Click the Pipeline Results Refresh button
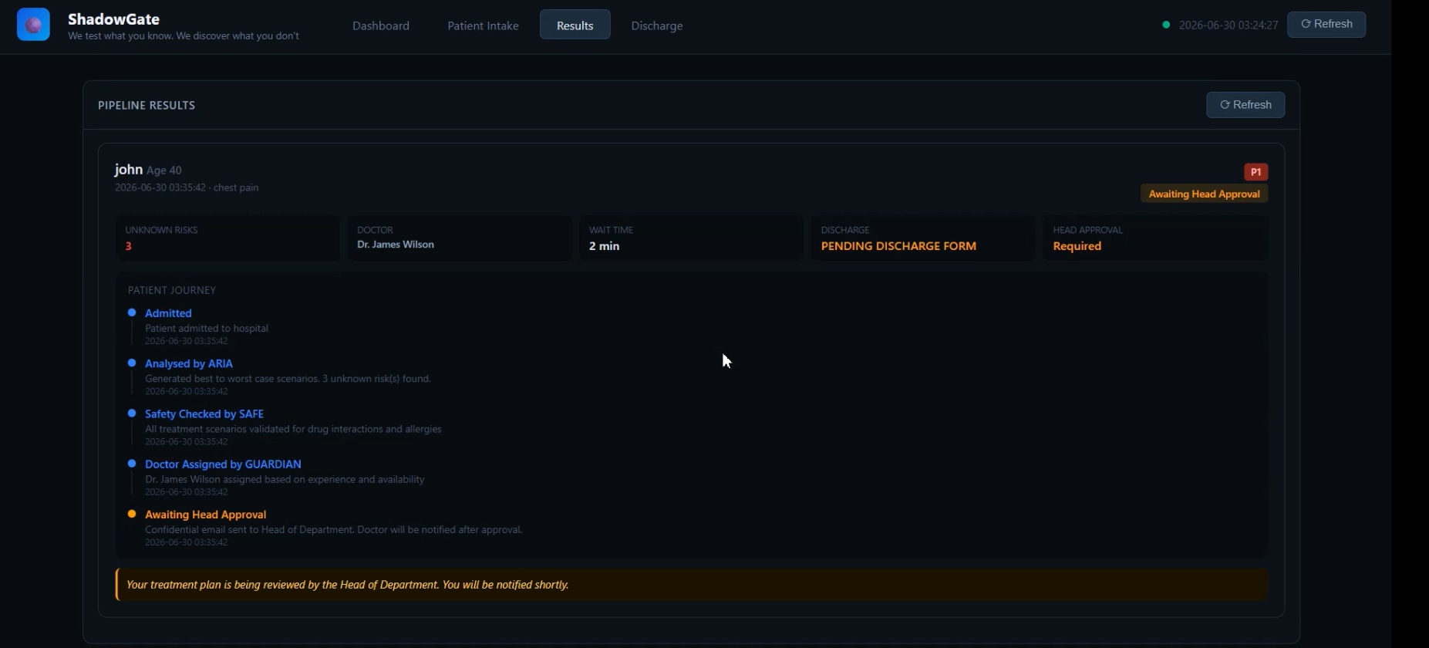Viewport: 1429px width, 648px height. tap(1245, 105)
